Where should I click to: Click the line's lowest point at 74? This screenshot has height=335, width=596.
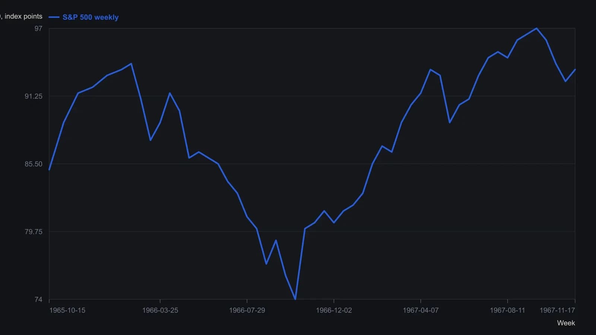pyautogui.click(x=295, y=299)
